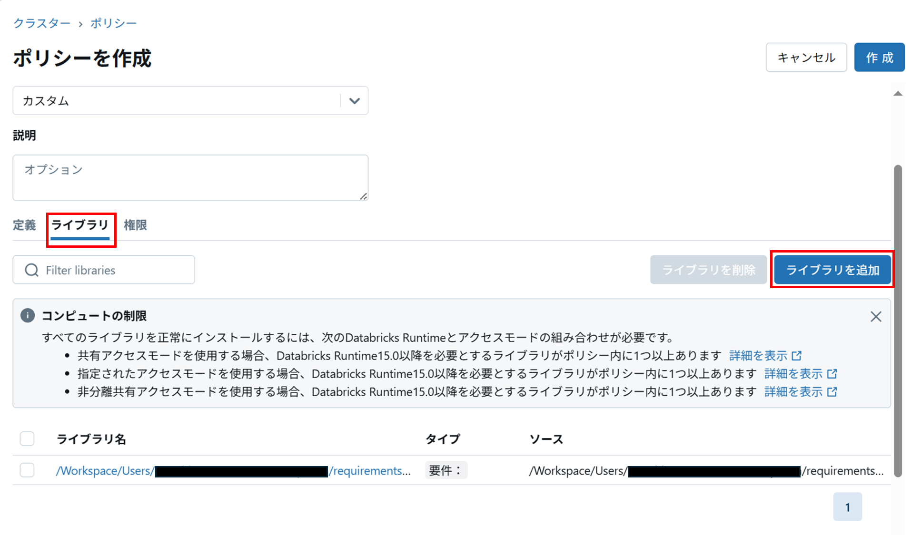Click the resize handle of the description box

coord(364,196)
